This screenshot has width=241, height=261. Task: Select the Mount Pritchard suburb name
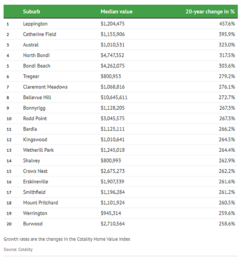click(40, 203)
